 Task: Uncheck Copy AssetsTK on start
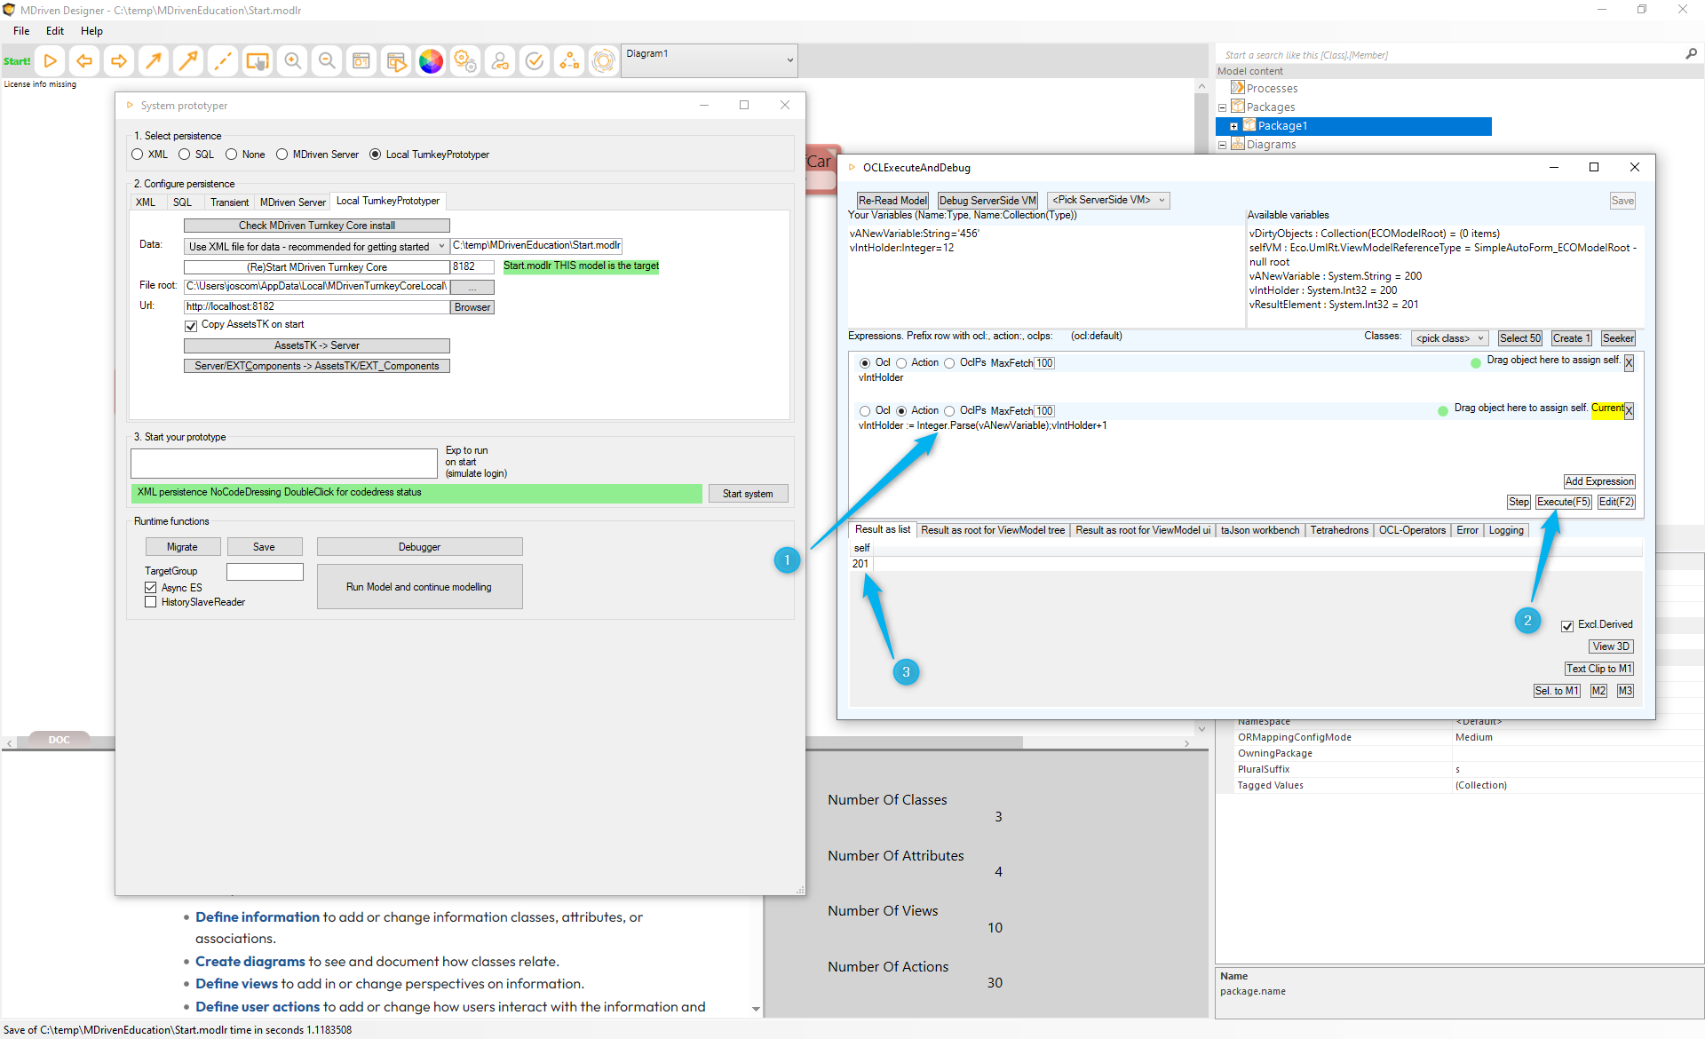[x=191, y=325]
